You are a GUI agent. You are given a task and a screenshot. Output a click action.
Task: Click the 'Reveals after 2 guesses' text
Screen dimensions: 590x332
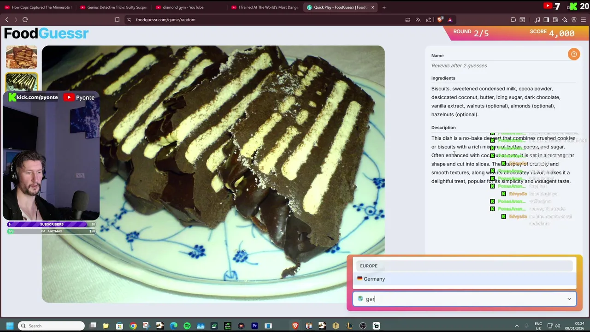coord(459,65)
